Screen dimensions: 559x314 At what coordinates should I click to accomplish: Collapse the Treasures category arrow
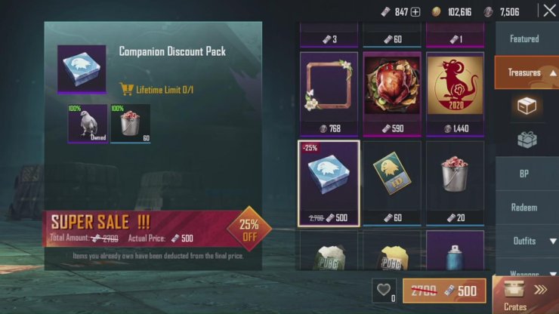(x=553, y=73)
